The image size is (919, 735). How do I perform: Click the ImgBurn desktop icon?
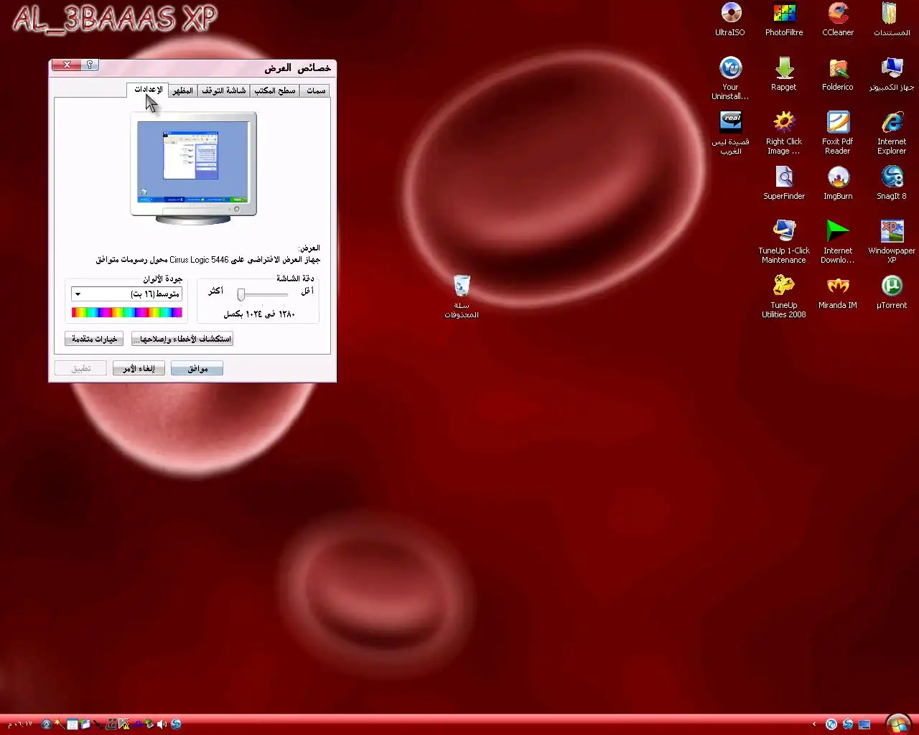tap(838, 183)
